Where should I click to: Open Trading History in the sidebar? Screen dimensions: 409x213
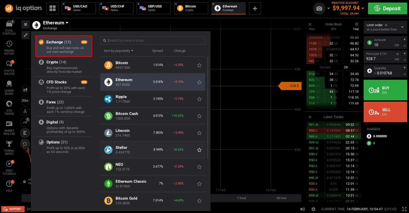(x=9, y=48)
